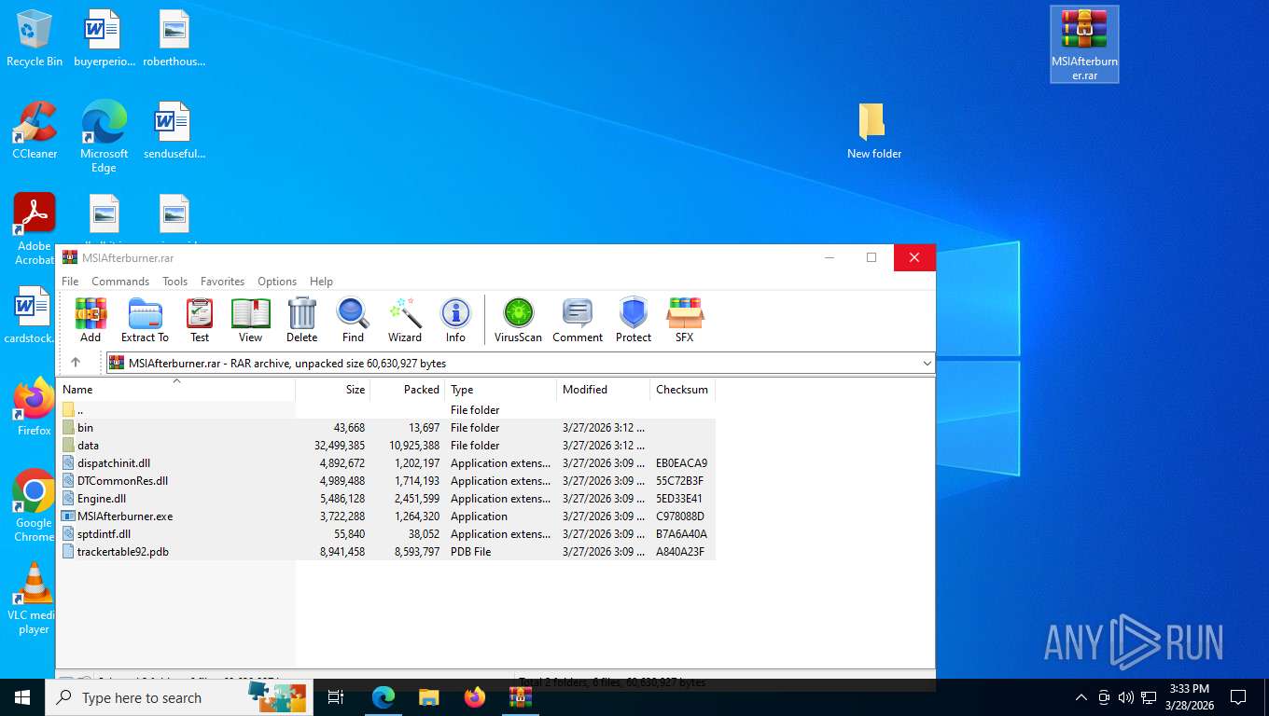Select the data folder row

click(386, 446)
